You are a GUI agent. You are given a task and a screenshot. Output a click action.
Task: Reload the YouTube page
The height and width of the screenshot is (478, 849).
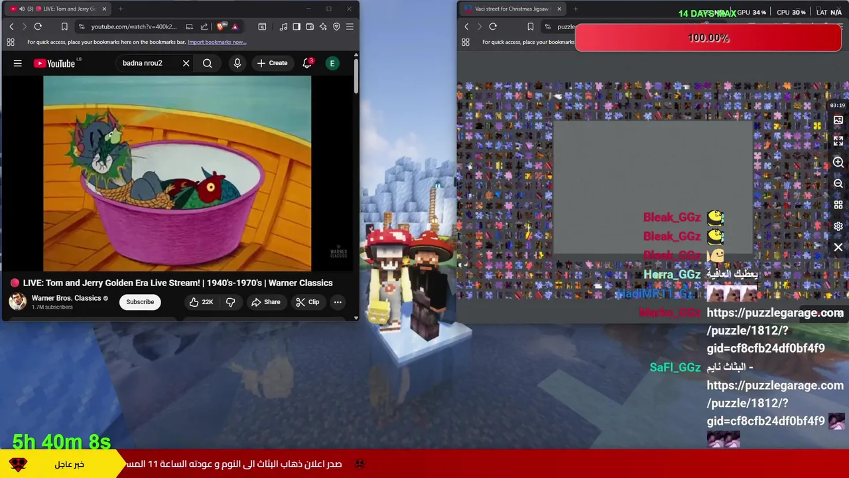tap(38, 27)
